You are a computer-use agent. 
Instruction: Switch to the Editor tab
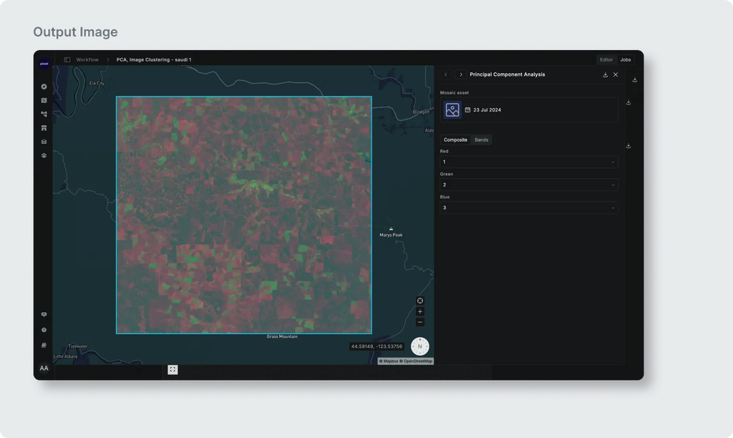(x=606, y=60)
